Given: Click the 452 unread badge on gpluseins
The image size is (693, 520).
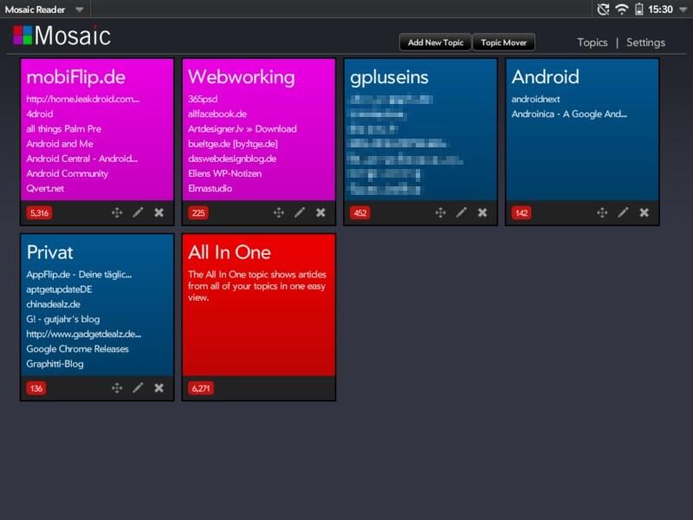Looking at the screenshot, I should 360,213.
